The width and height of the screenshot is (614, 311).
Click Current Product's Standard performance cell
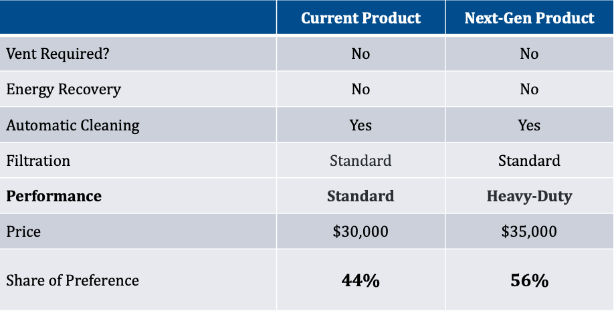[361, 196]
